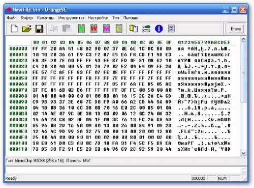This screenshot has height=188, width=254.
Task: Click the 000000 offset field in status bar
Action: pos(198,178)
